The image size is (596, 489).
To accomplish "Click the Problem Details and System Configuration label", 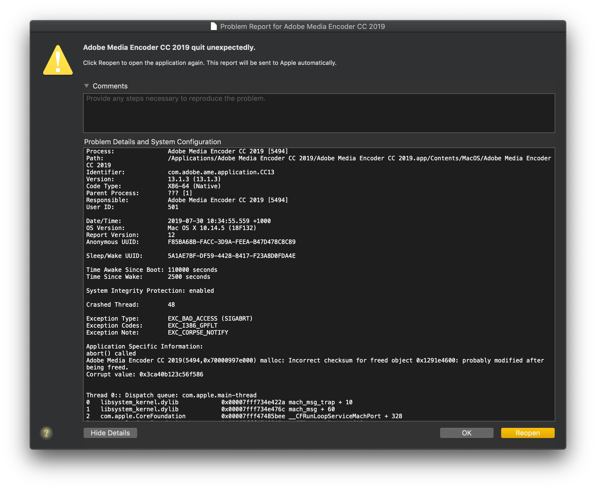I will coord(152,142).
